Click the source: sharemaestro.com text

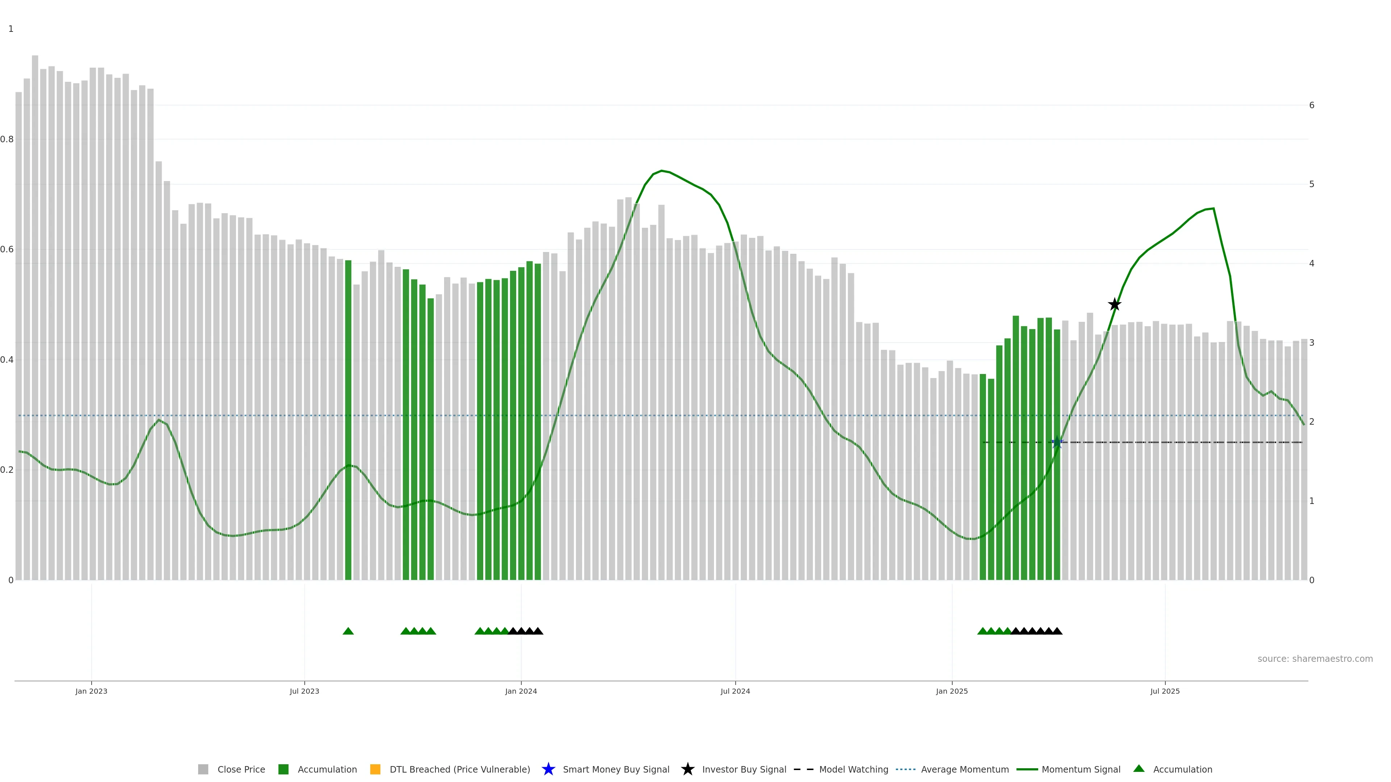tap(1315, 659)
